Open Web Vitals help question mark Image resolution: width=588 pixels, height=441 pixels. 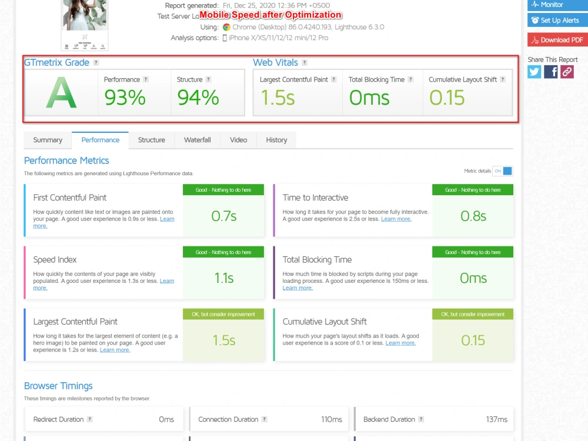pos(305,63)
